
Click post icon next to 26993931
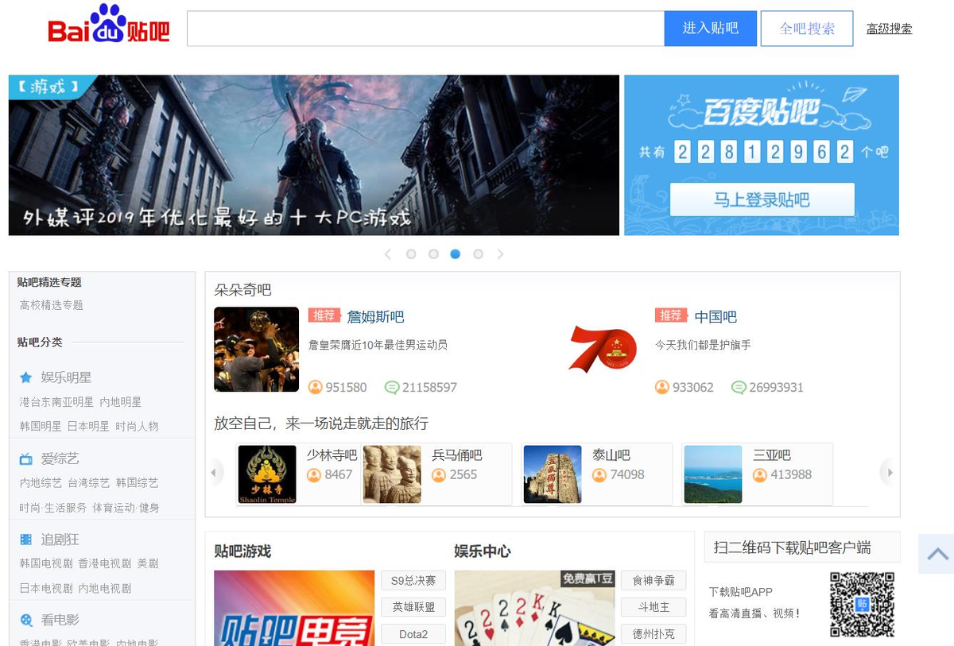[739, 388]
